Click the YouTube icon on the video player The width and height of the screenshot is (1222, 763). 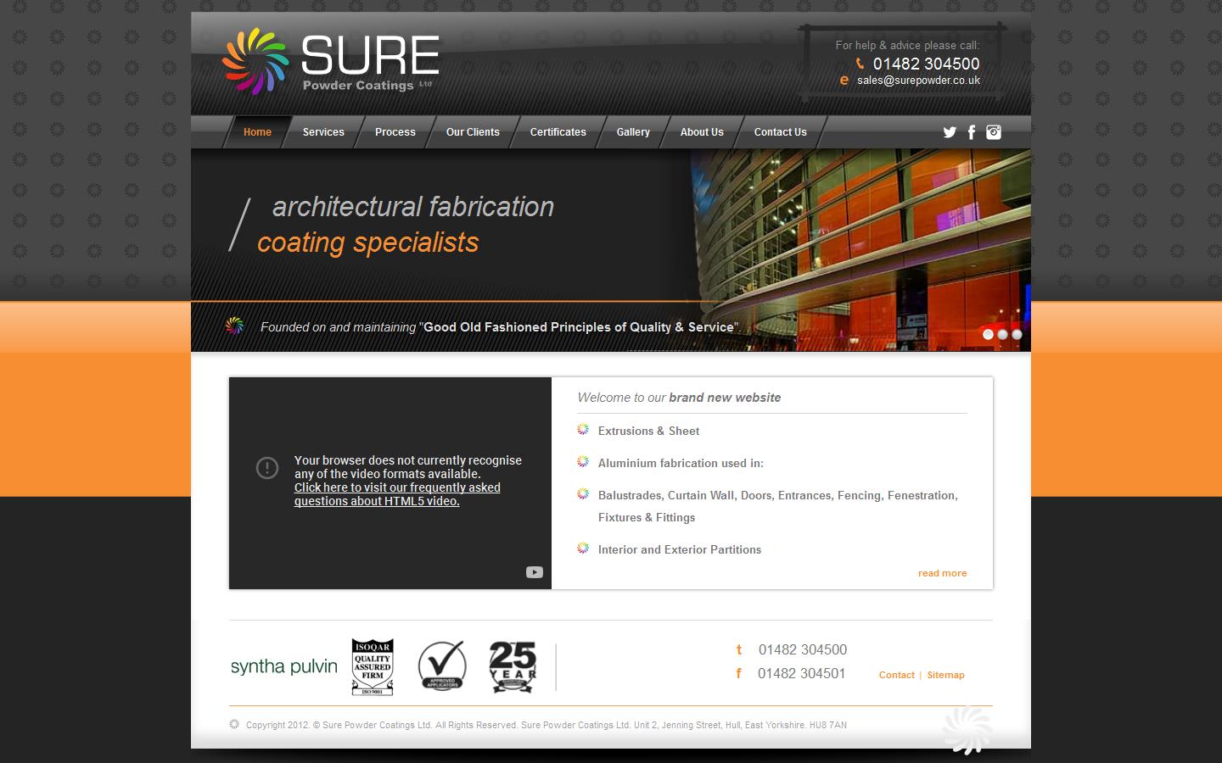click(534, 571)
